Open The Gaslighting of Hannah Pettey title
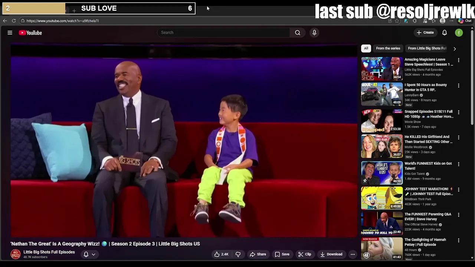This screenshot has width=475, height=267. [x=426, y=242]
